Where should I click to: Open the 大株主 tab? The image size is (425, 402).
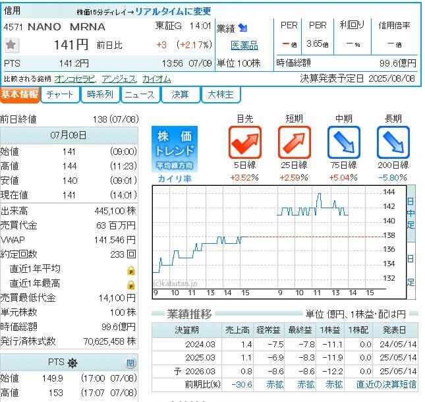point(220,95)
